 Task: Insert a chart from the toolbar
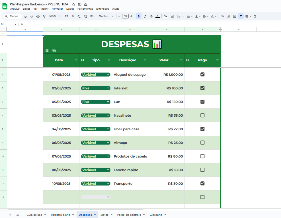point(235,16)
